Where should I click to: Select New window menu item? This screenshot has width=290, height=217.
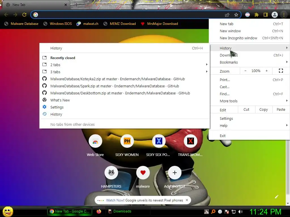(x=250, y=31)
